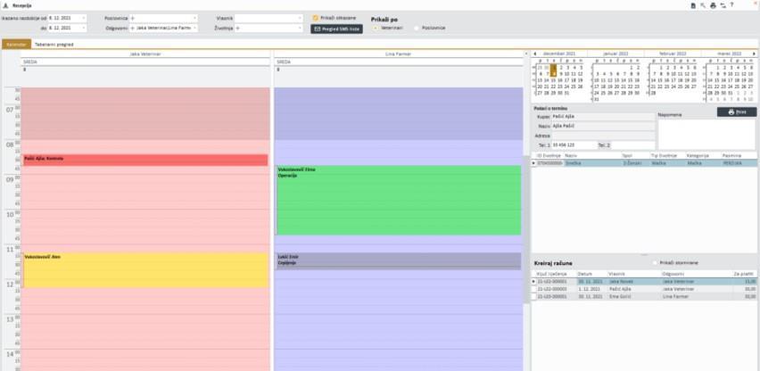Click the Lina Farmar column header
This screenshot has height=371, width=760.
click(x=399, y=54)
